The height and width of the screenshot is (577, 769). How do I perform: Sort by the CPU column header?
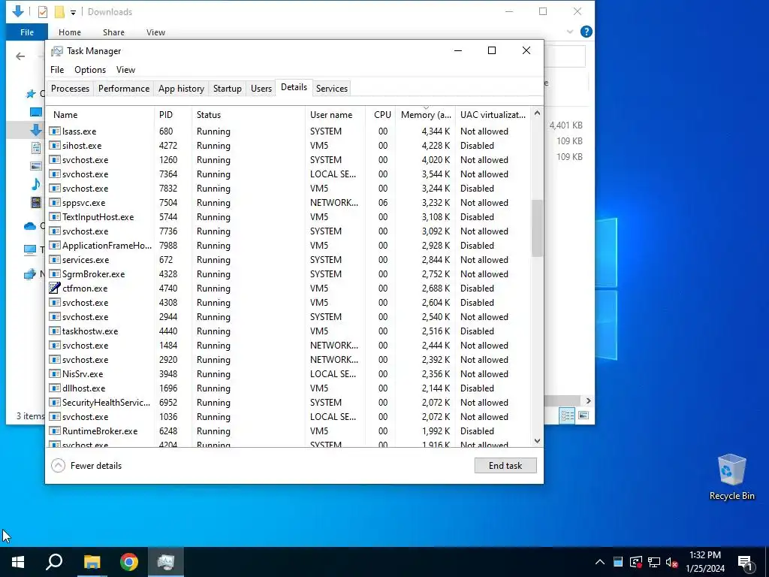pyautogui.click(x=381, y=115)
